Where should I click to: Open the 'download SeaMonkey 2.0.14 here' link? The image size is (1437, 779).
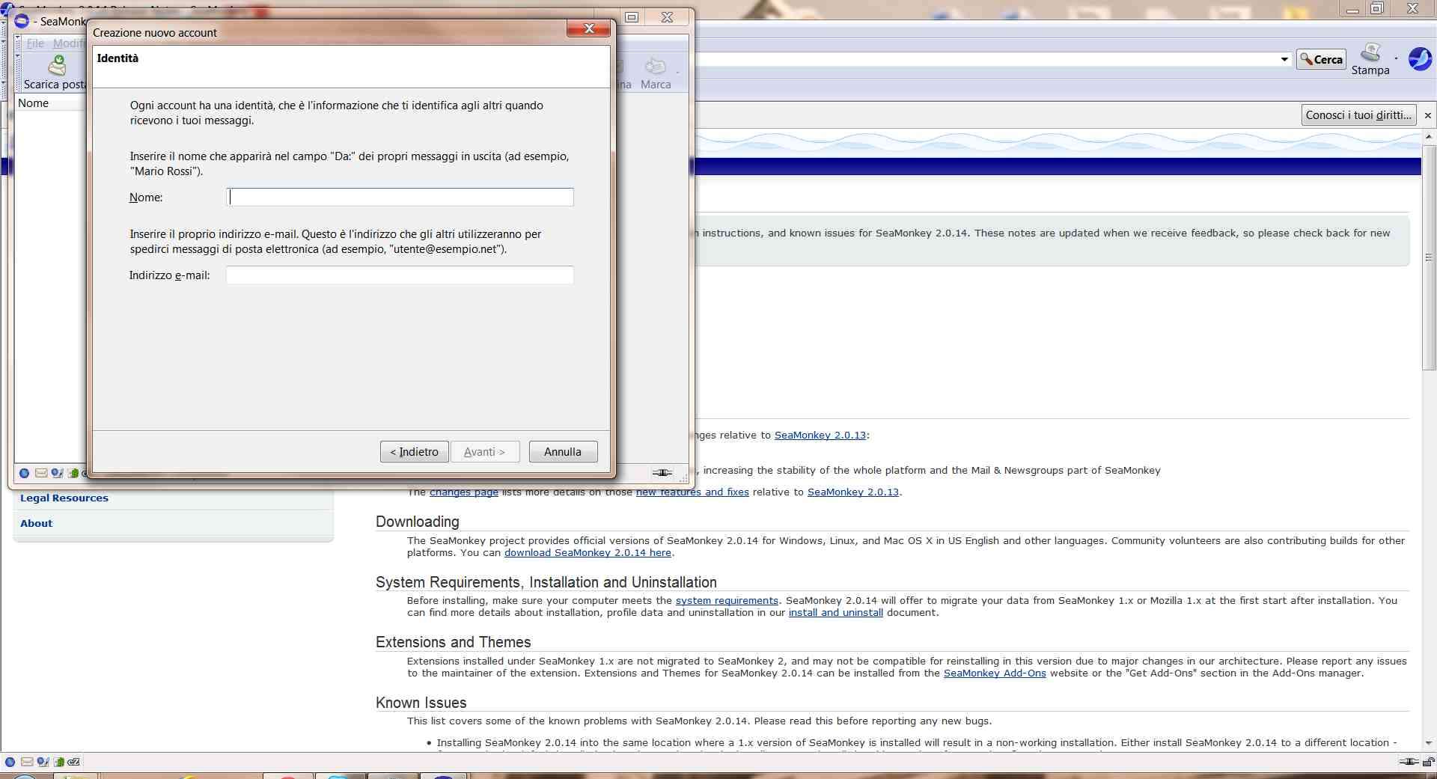pyautogui.click(x=588, y=553)
